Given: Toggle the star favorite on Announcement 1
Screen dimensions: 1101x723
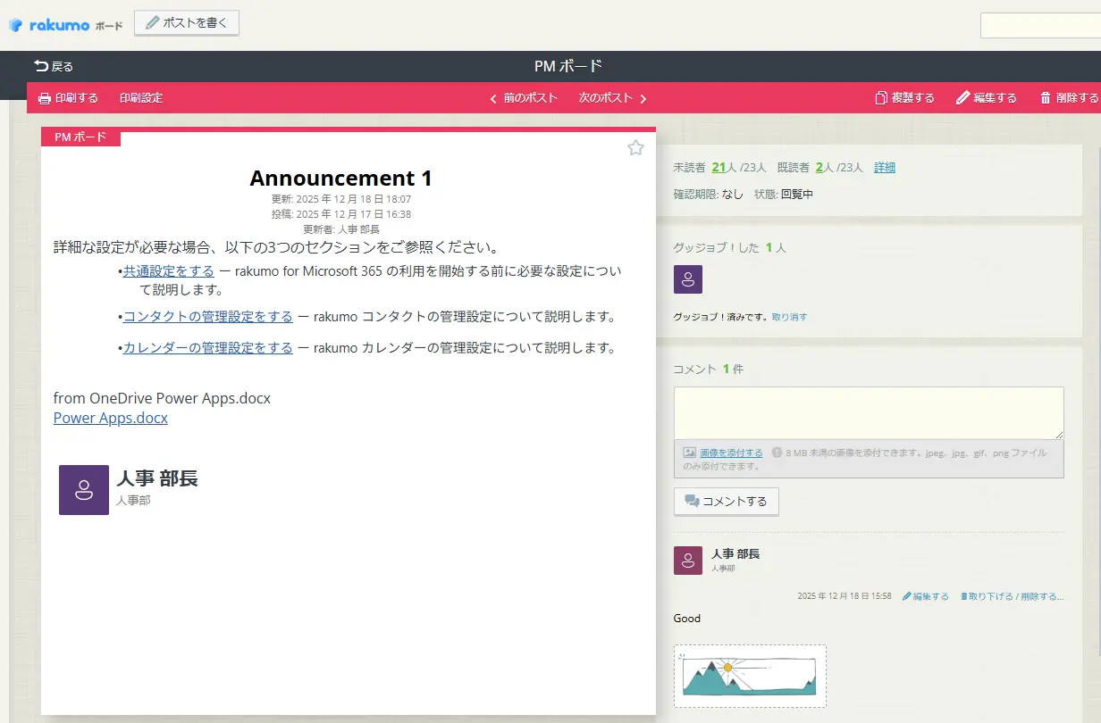Looking at the screenshot, I should (x=635, y=147).
